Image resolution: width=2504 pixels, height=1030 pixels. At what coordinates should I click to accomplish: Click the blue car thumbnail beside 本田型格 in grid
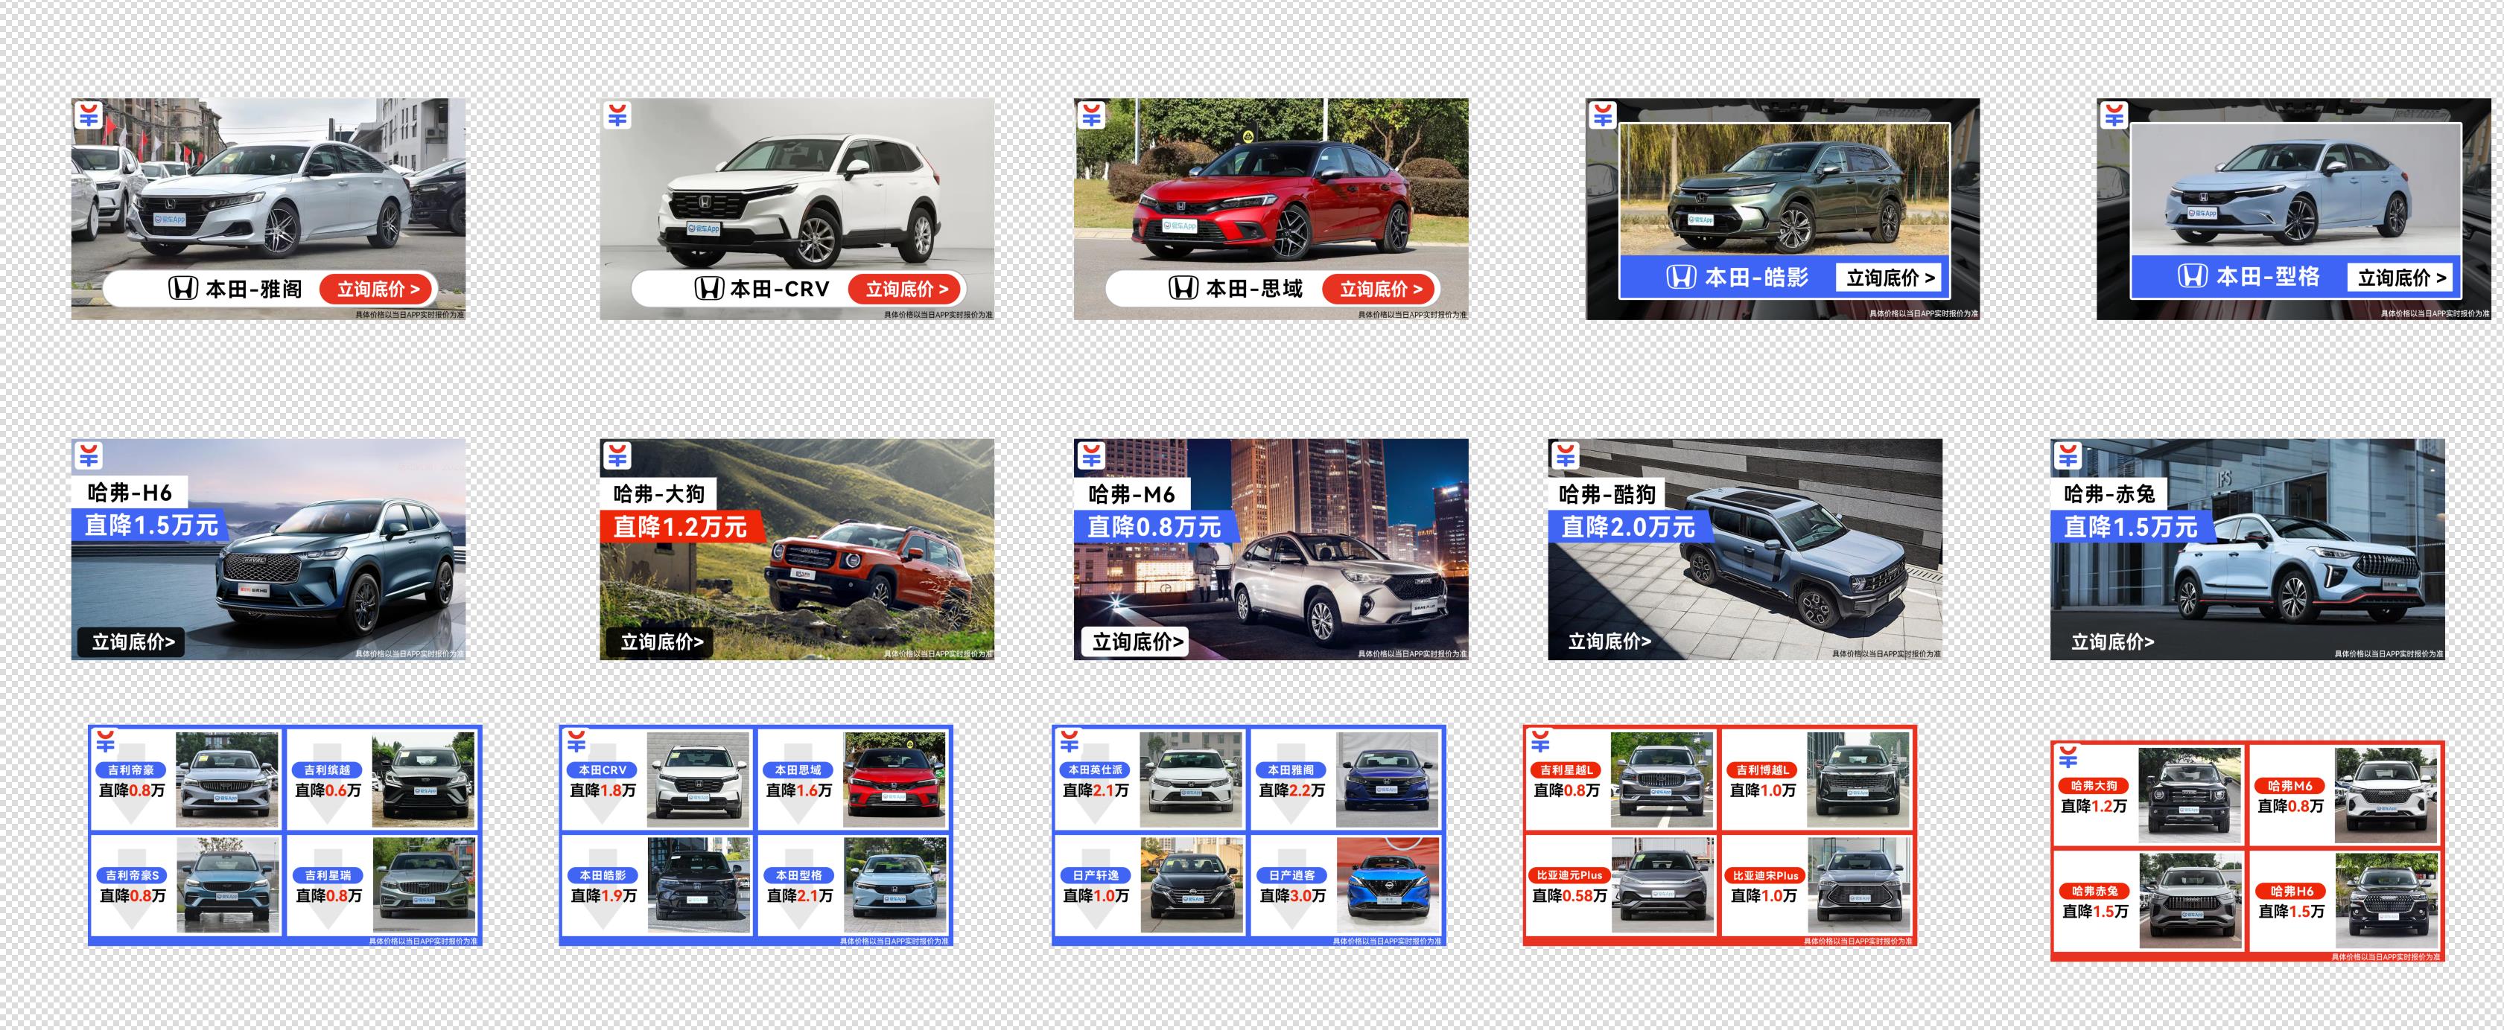(894, 885)
